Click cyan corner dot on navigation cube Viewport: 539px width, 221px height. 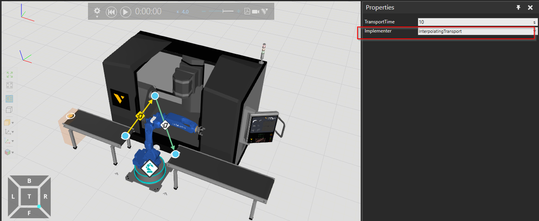(x=39, y=206)
